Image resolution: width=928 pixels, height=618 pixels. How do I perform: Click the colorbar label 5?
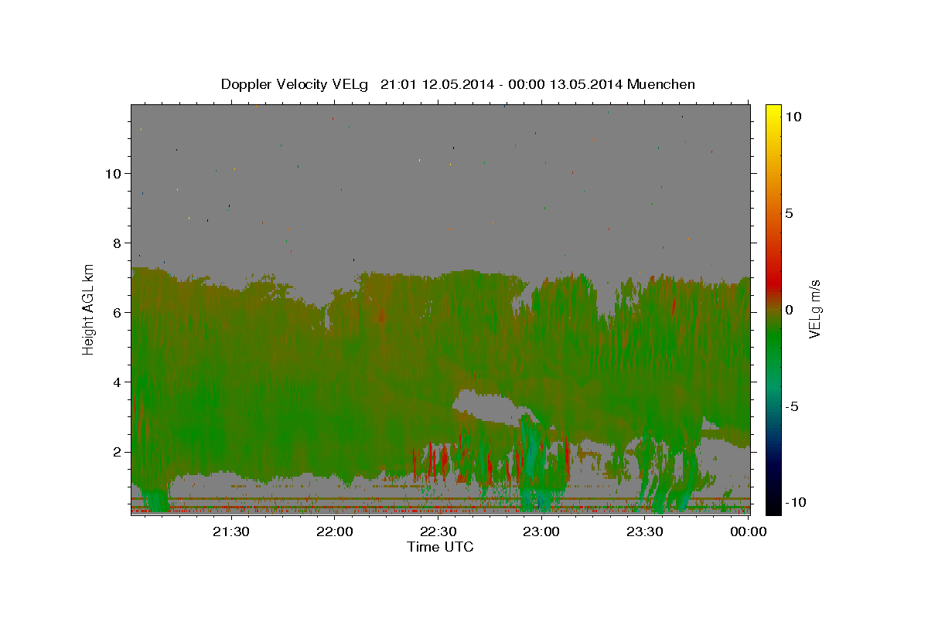[x=789, y=213]
